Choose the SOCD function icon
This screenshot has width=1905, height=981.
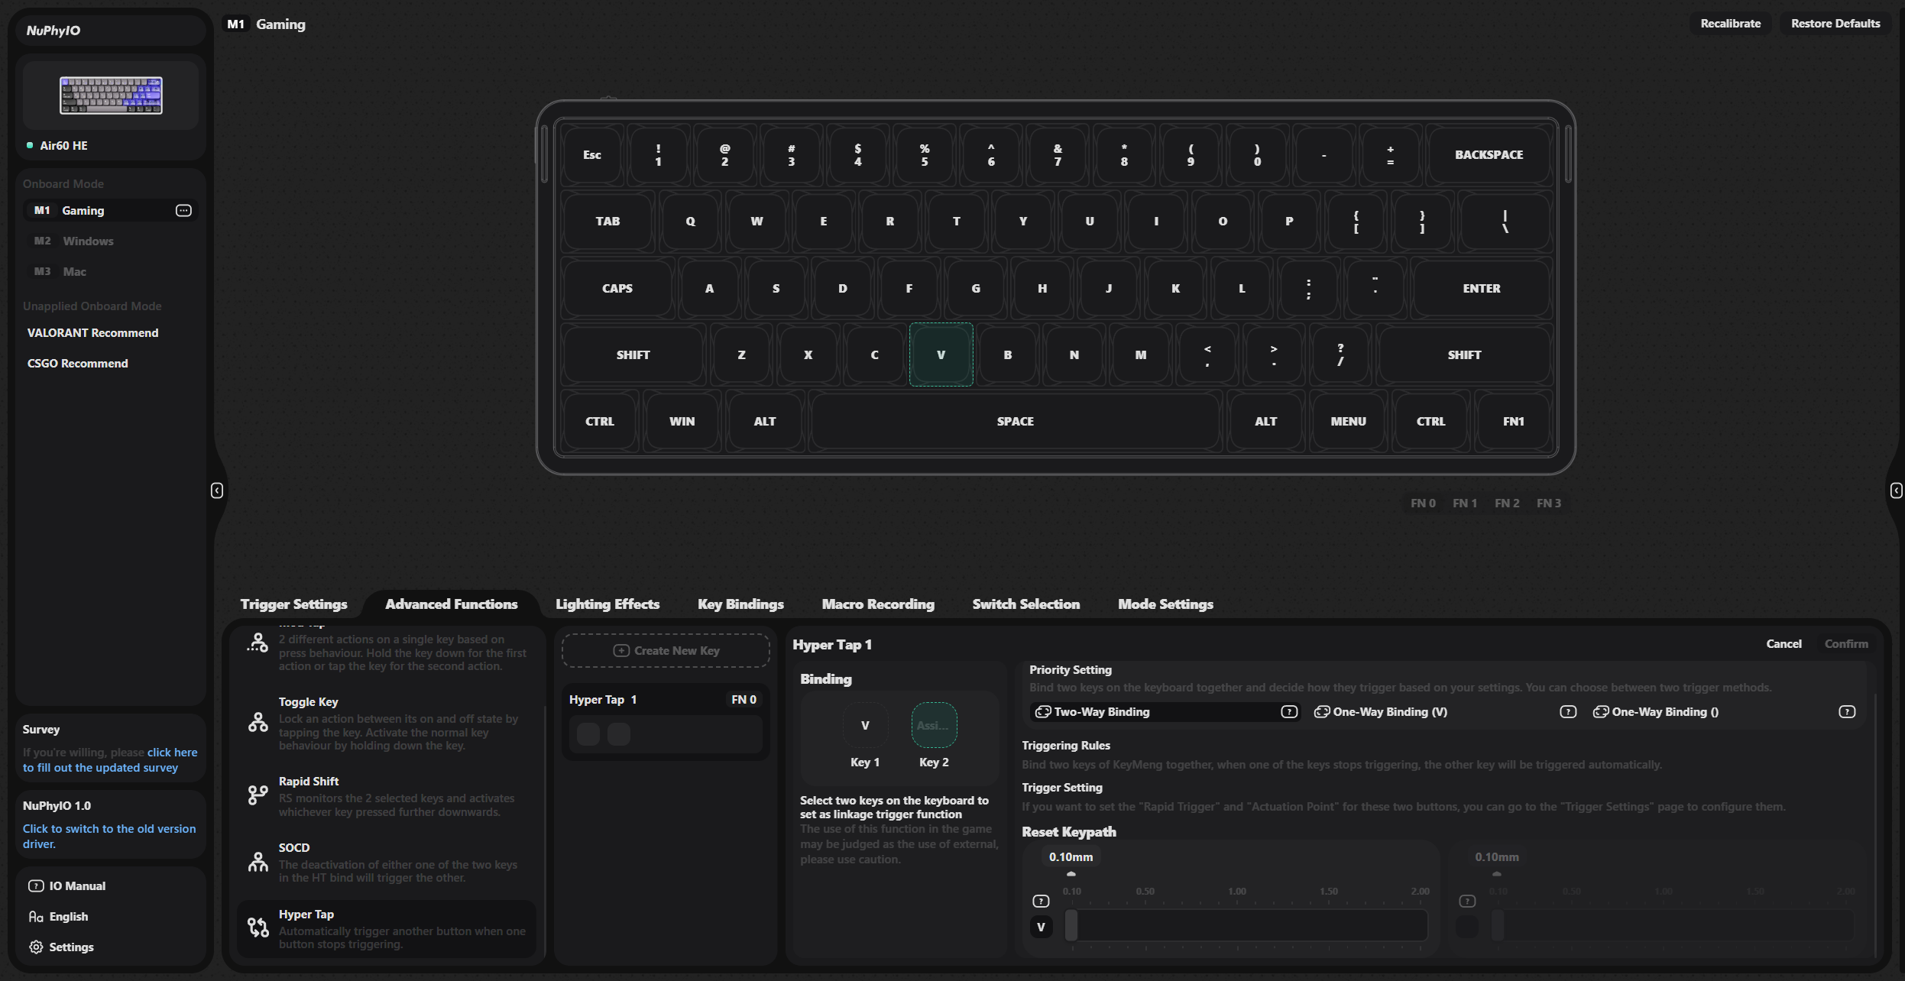(x=258, y=862)
